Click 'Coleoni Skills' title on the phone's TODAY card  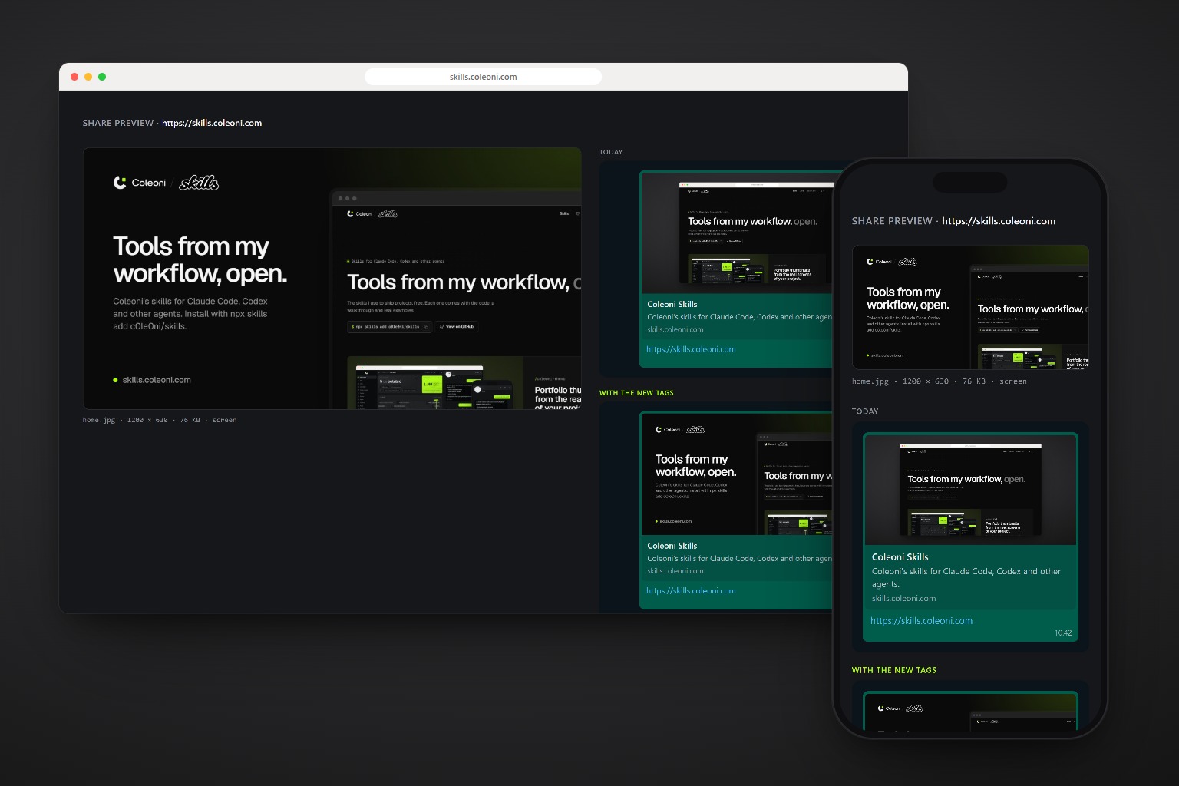coord(900,557)
